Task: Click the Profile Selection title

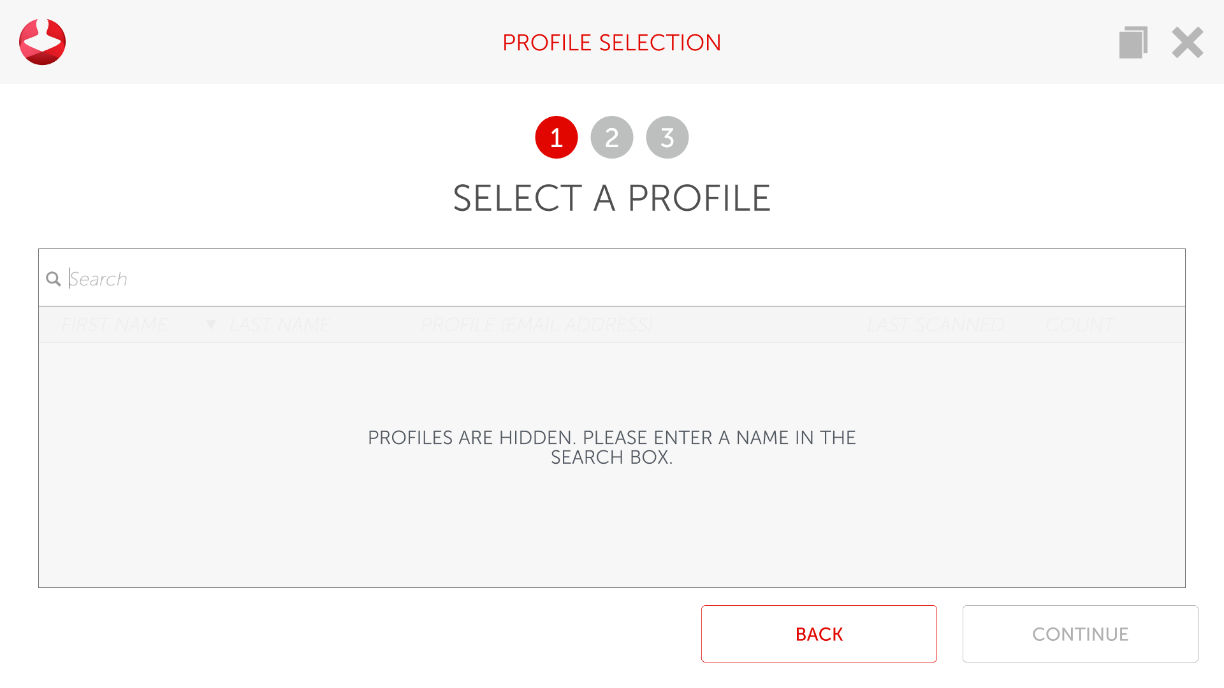Action: (611, 43)
